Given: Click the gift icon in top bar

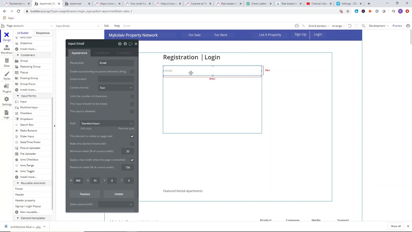Looking at the screenshot, I should pos(297,26).
